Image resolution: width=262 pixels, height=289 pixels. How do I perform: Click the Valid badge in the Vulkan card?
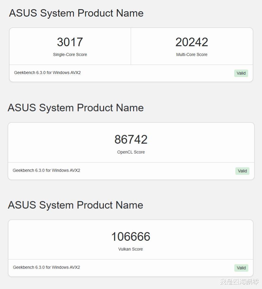(241, 268)
